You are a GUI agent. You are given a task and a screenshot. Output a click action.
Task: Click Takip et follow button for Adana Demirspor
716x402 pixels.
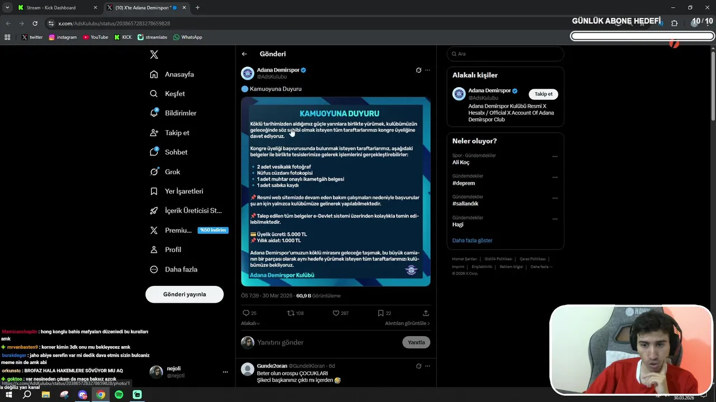[543, 94]
